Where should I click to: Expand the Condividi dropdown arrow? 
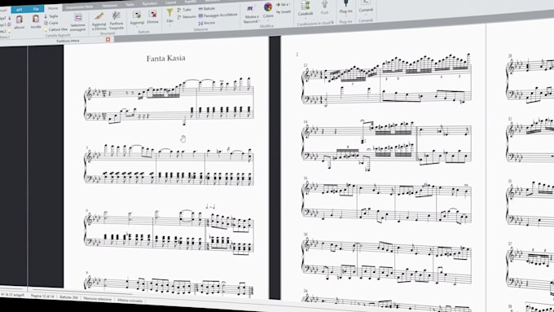(x=306, y=19)
